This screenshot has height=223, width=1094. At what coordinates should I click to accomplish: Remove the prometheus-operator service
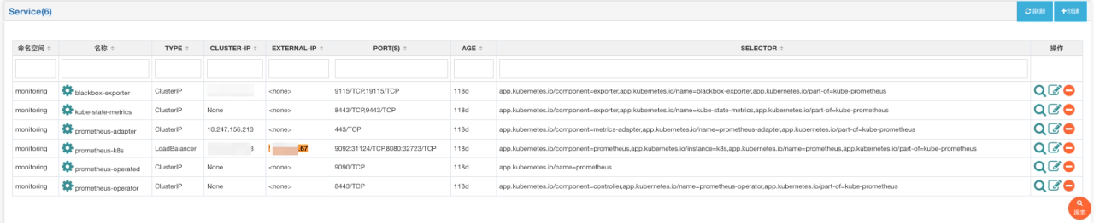(1069, 186)
